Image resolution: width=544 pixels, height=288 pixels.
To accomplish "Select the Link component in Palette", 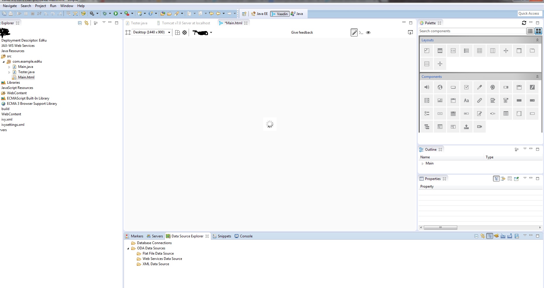I will 480,100.
